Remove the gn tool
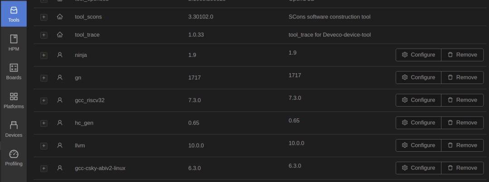Screen dimensions: 489x182 462,78
